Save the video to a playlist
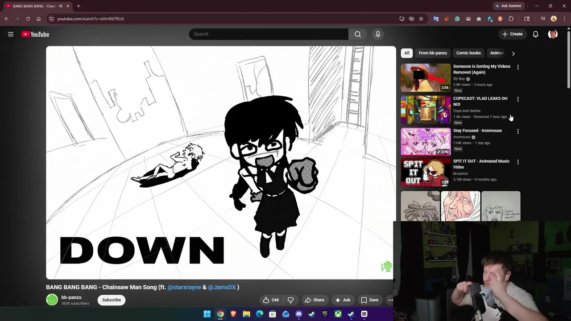 point(369,300)
